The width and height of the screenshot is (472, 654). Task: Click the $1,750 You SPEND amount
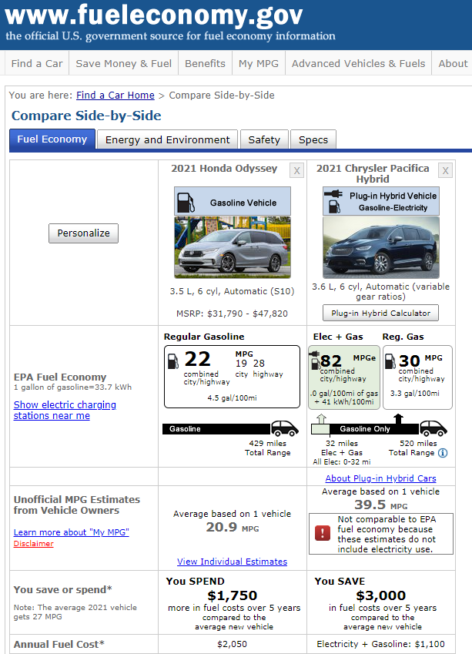tap(233, 595)
